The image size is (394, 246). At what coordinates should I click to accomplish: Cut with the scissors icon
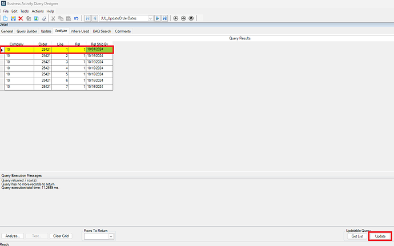(x=53, y=18)
